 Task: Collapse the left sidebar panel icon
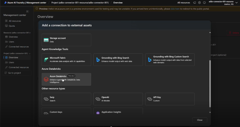(x=28, y=11)
